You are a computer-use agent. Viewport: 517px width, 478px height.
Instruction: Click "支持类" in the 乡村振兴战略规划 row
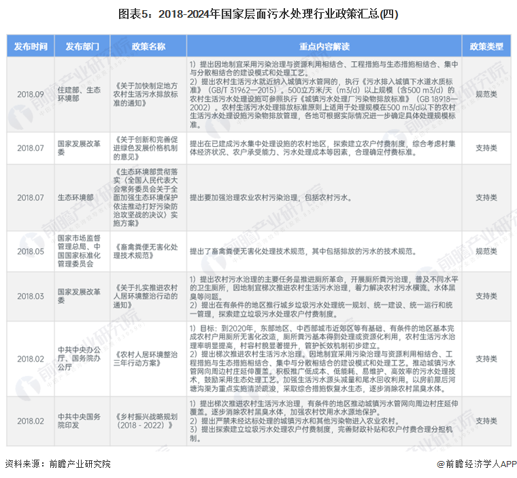[x=486, y=421]
